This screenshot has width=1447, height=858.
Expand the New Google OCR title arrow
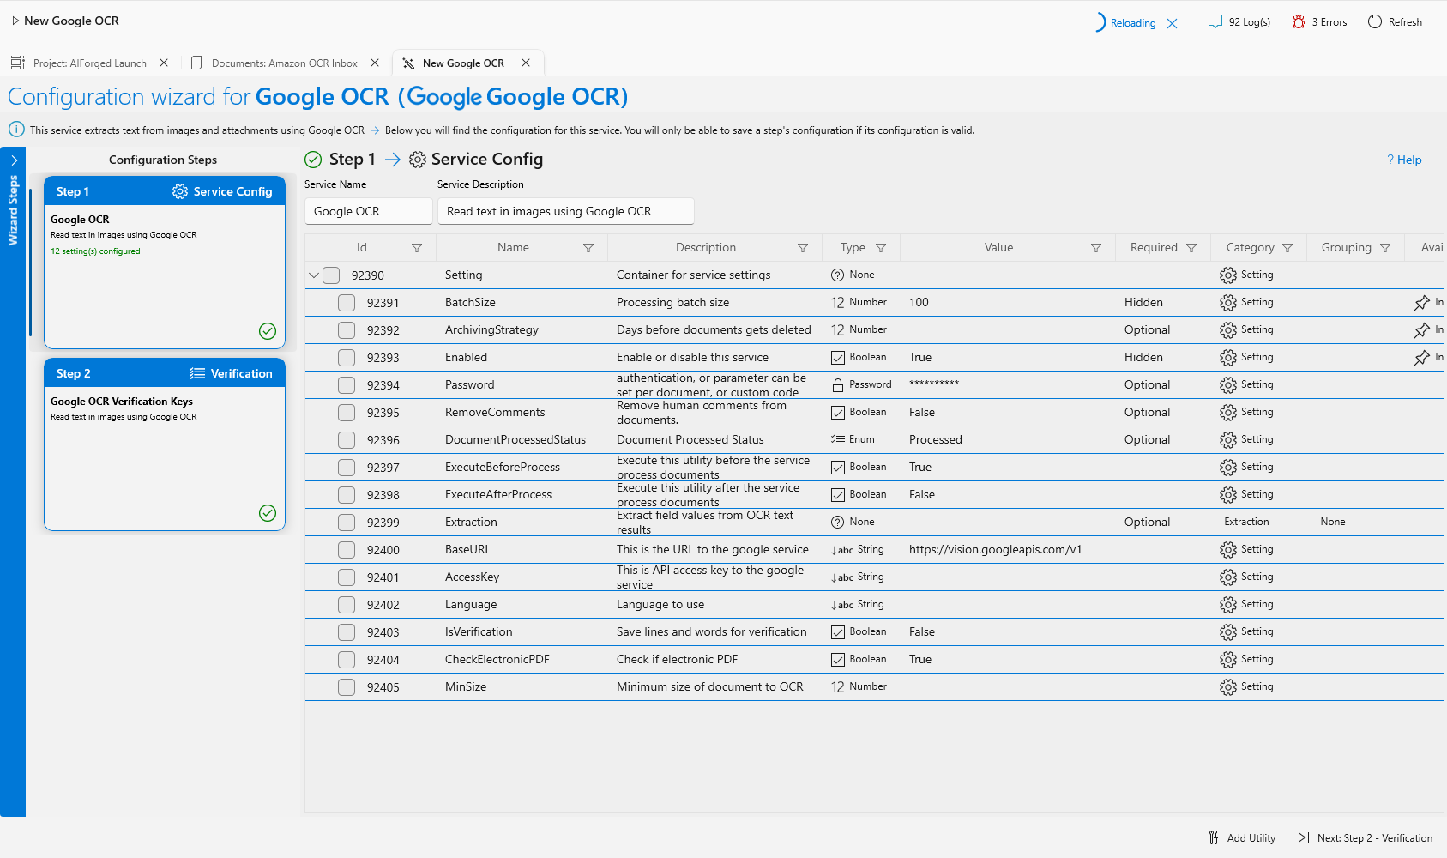click(15, 21)
